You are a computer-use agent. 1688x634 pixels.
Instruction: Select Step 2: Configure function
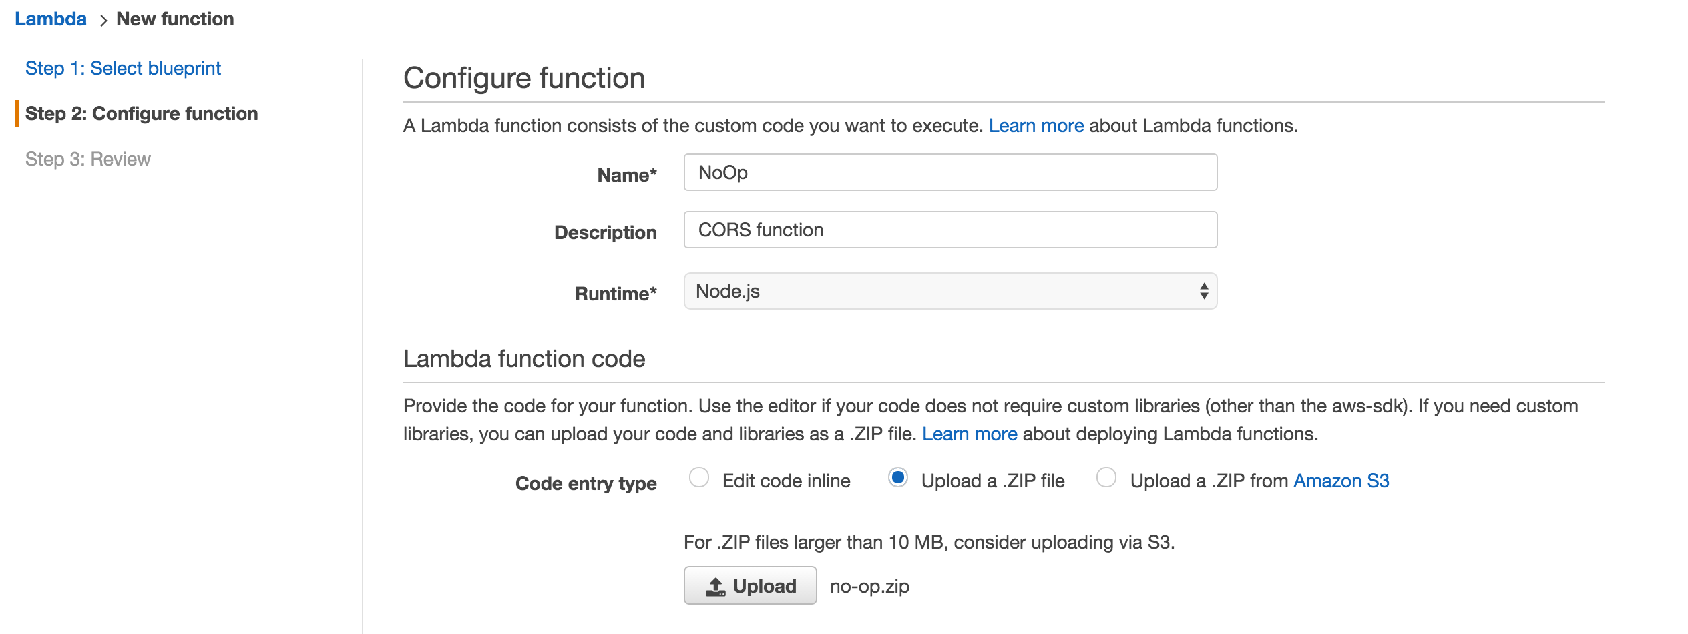pyautogui.click(x=142, y=114)
